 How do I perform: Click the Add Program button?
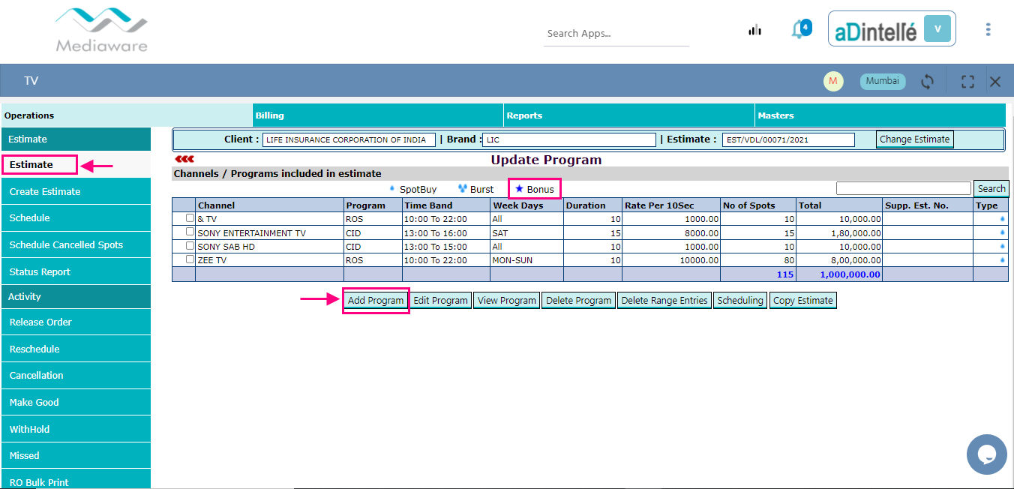pyautogui.click(x=376, y=300)
